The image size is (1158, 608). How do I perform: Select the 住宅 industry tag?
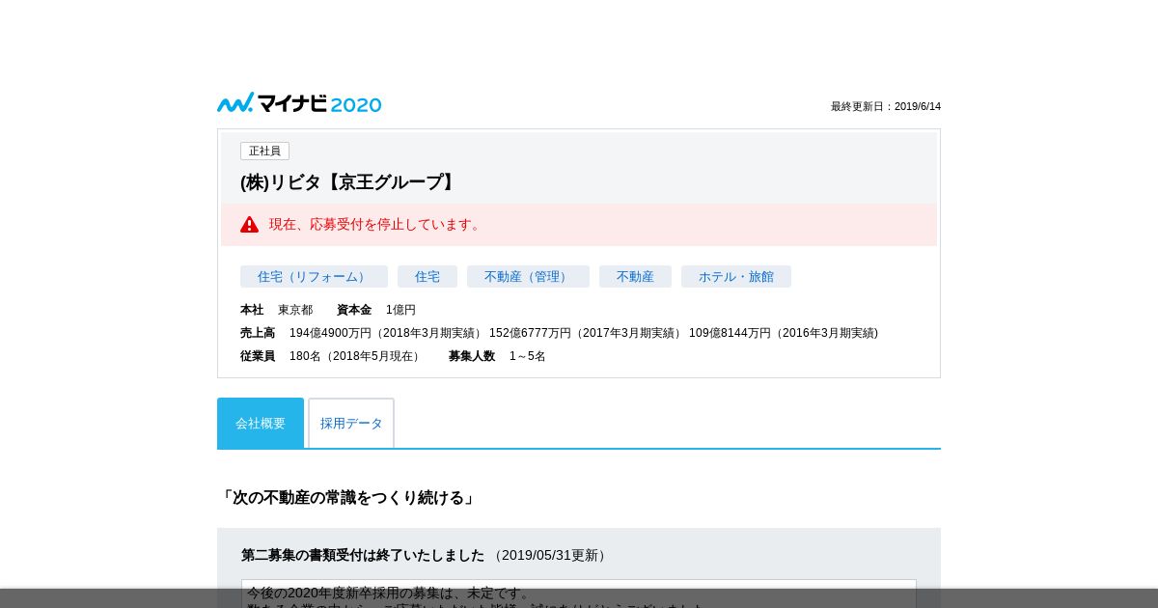point(427,276)
